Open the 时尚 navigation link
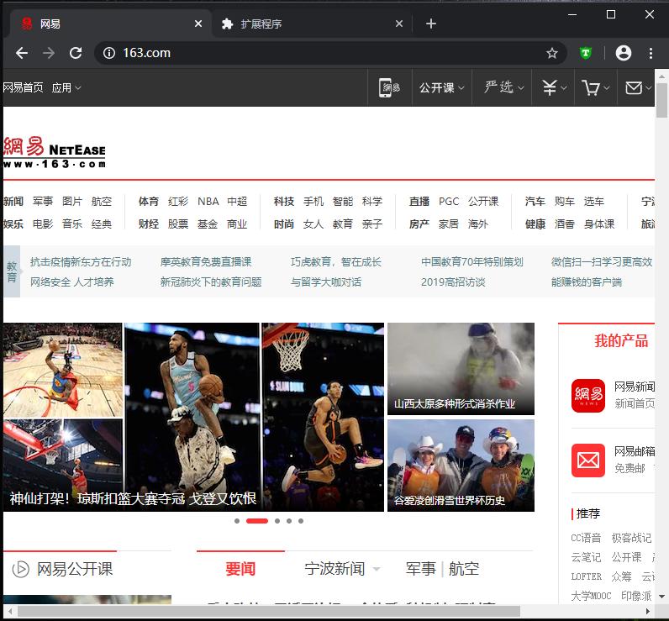This screenshot has height=621, width=669. [284, 224]
